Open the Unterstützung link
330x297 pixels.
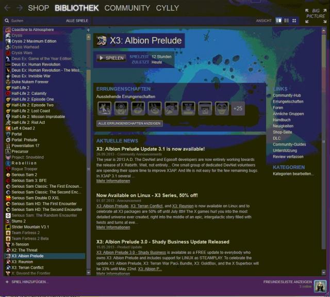285,151
